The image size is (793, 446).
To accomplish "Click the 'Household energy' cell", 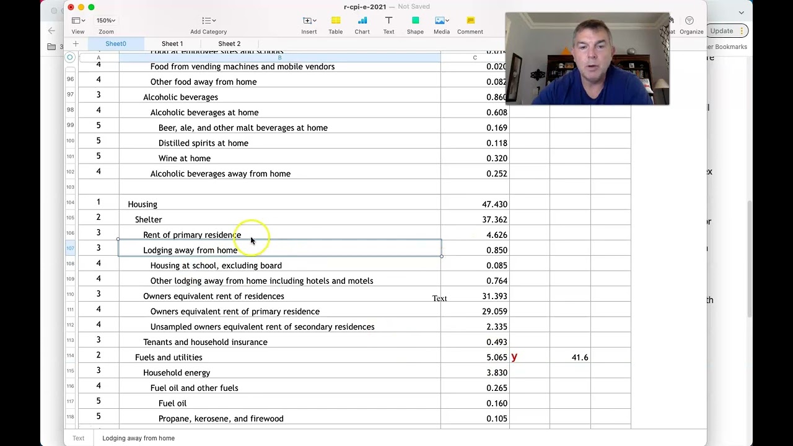I will [279, 372].
